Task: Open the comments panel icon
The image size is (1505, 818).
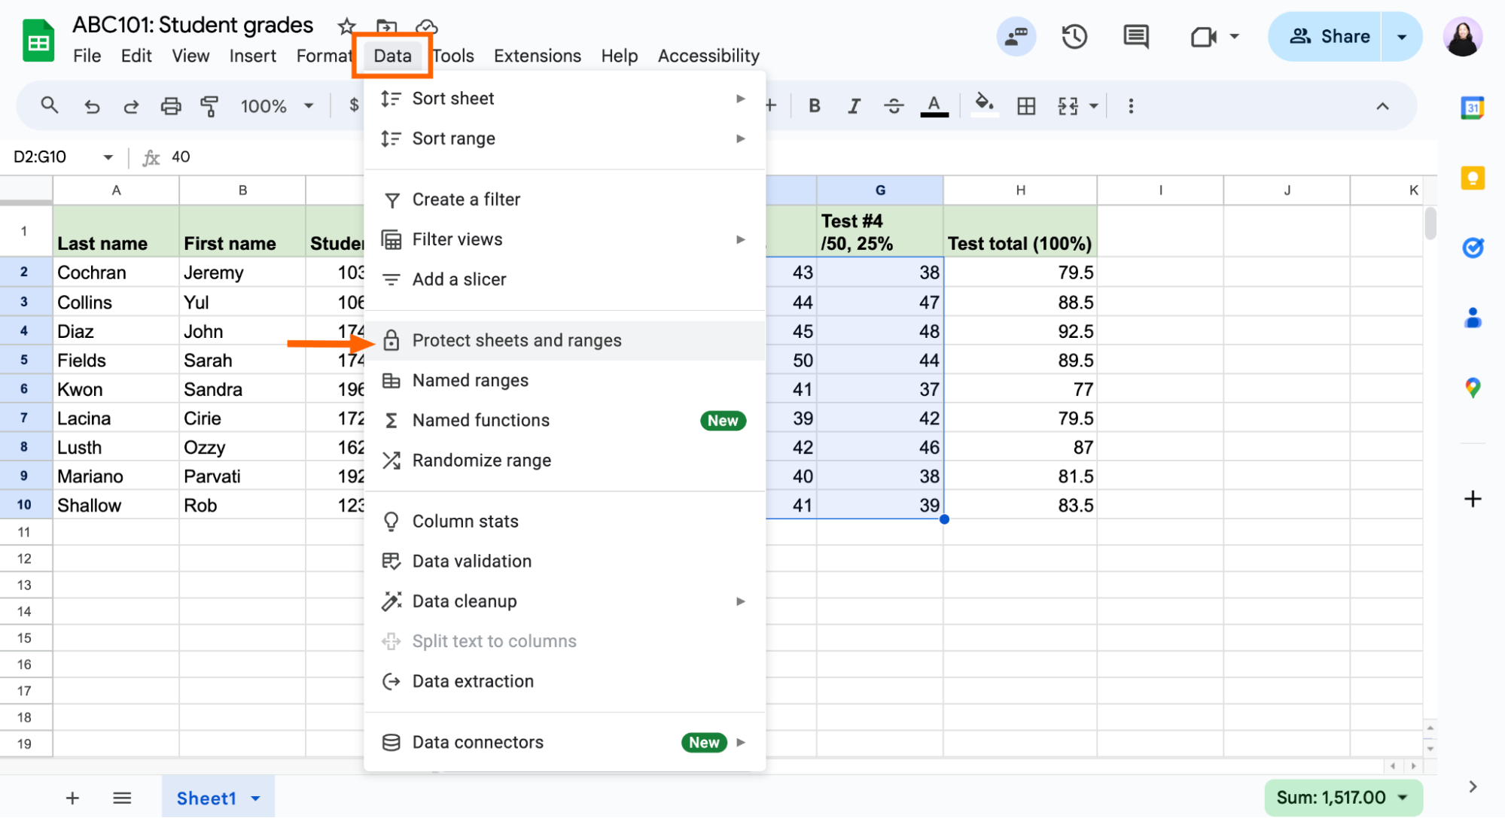Action: point(1135,37)
